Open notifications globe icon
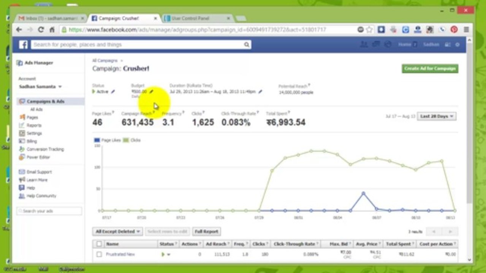This screenshot has width=486, height=273. click(x=388, y=45)
